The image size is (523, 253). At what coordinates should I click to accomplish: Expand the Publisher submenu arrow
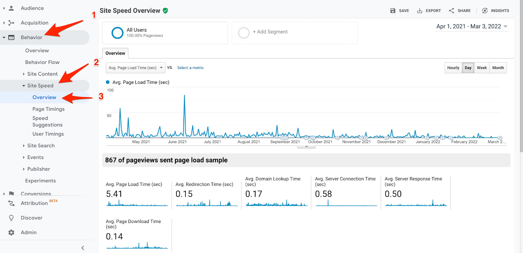coord(24,169)
